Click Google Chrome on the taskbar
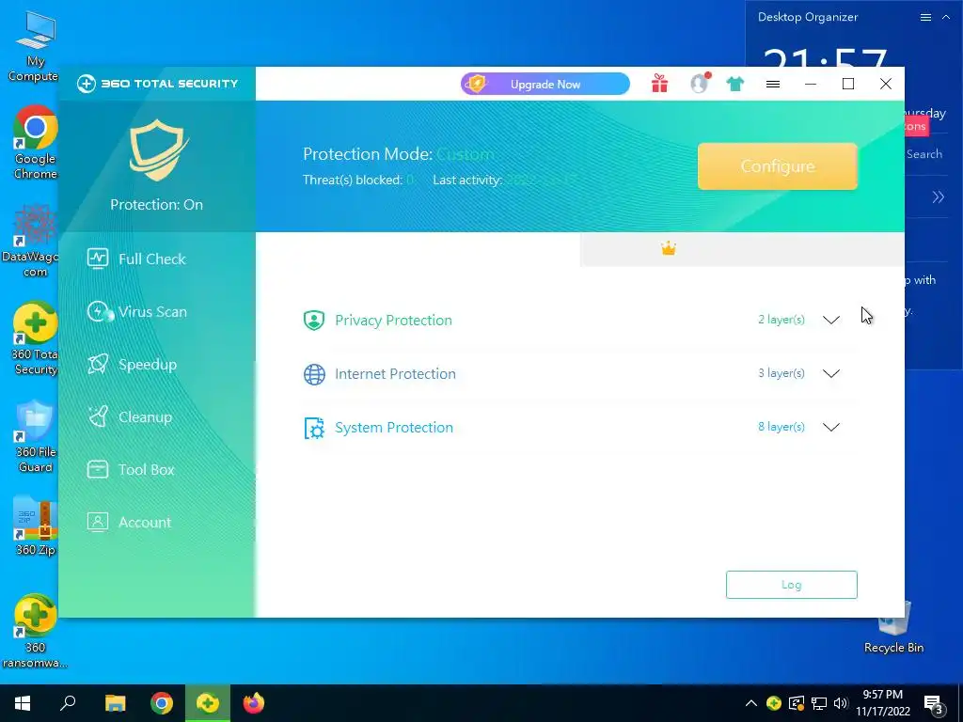The image size is (963, 722). click(162, 703)
